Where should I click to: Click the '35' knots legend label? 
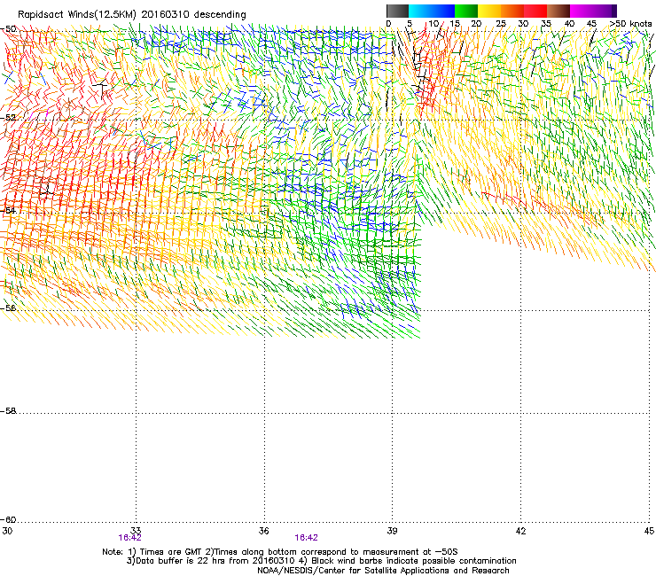point(546,24)
